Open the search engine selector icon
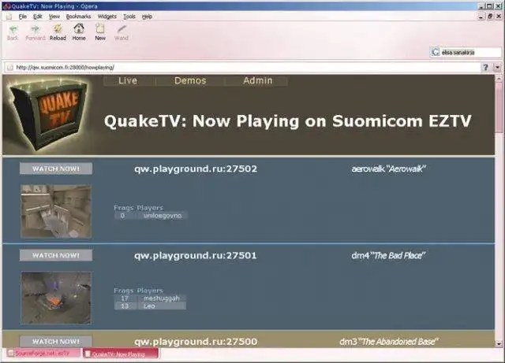The image size is (505, 363). (x=436, y=52)
